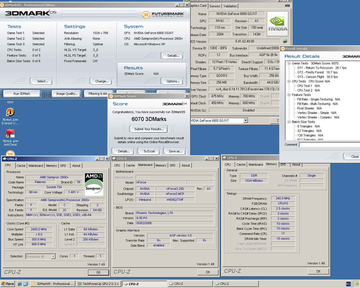Click Change... under Settings
This screenshot has height=288, width=360.
coord(102,81)
